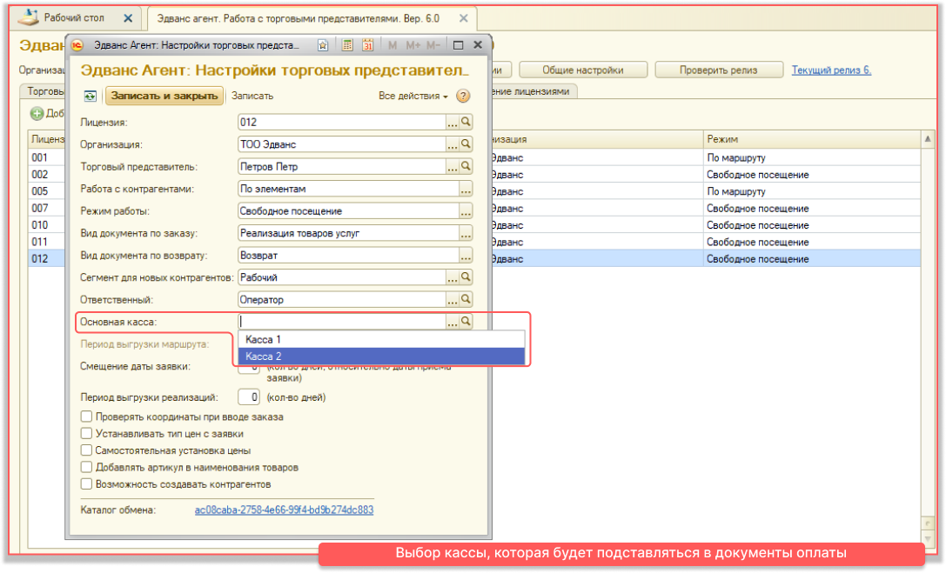Open the Каталог обмена GUID link
Image resolution: width=946 pixels, height=573 pixels.
pyautogui.click(x=284, y=510)
